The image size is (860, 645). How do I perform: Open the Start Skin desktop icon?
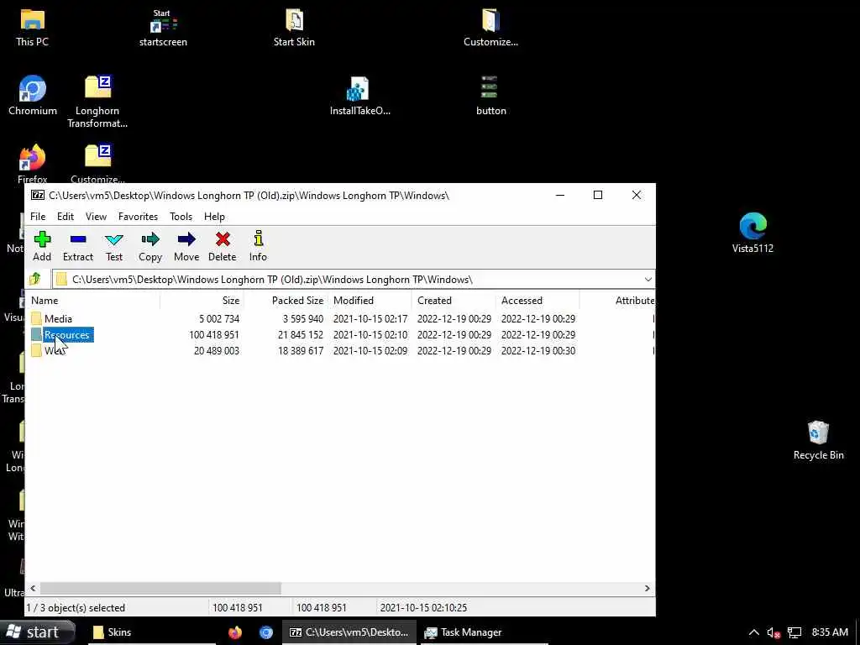tap(294, 28)
